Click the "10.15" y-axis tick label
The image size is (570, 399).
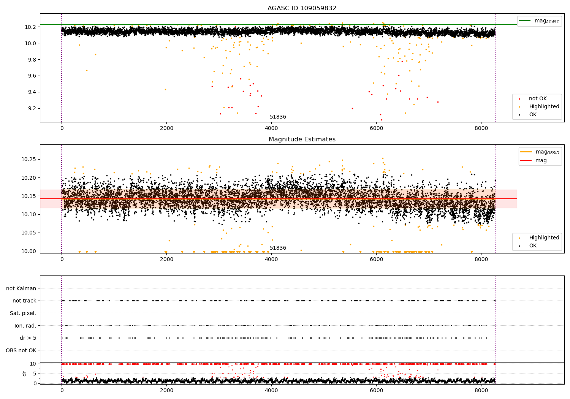click(x=29, y=196)
